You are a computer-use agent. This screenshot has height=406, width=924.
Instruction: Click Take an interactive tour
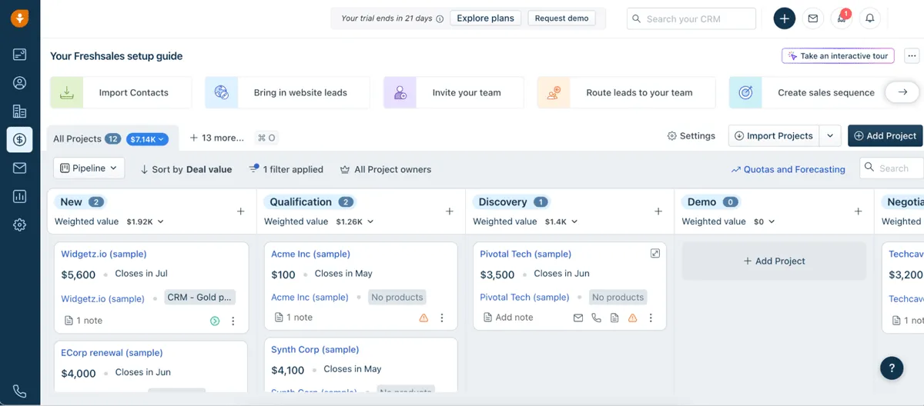[838, 56]
